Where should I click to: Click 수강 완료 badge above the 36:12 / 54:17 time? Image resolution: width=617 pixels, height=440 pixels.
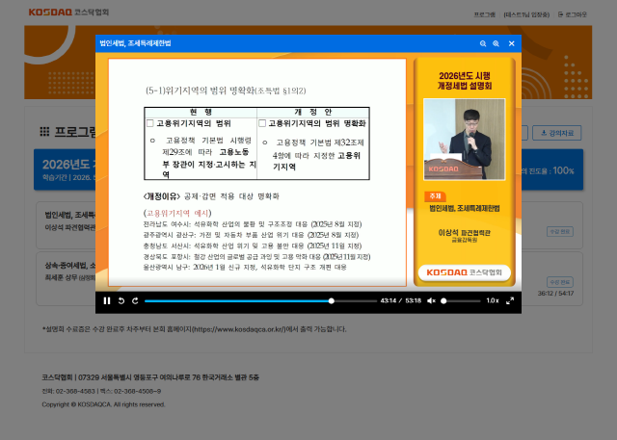(559, 282)
